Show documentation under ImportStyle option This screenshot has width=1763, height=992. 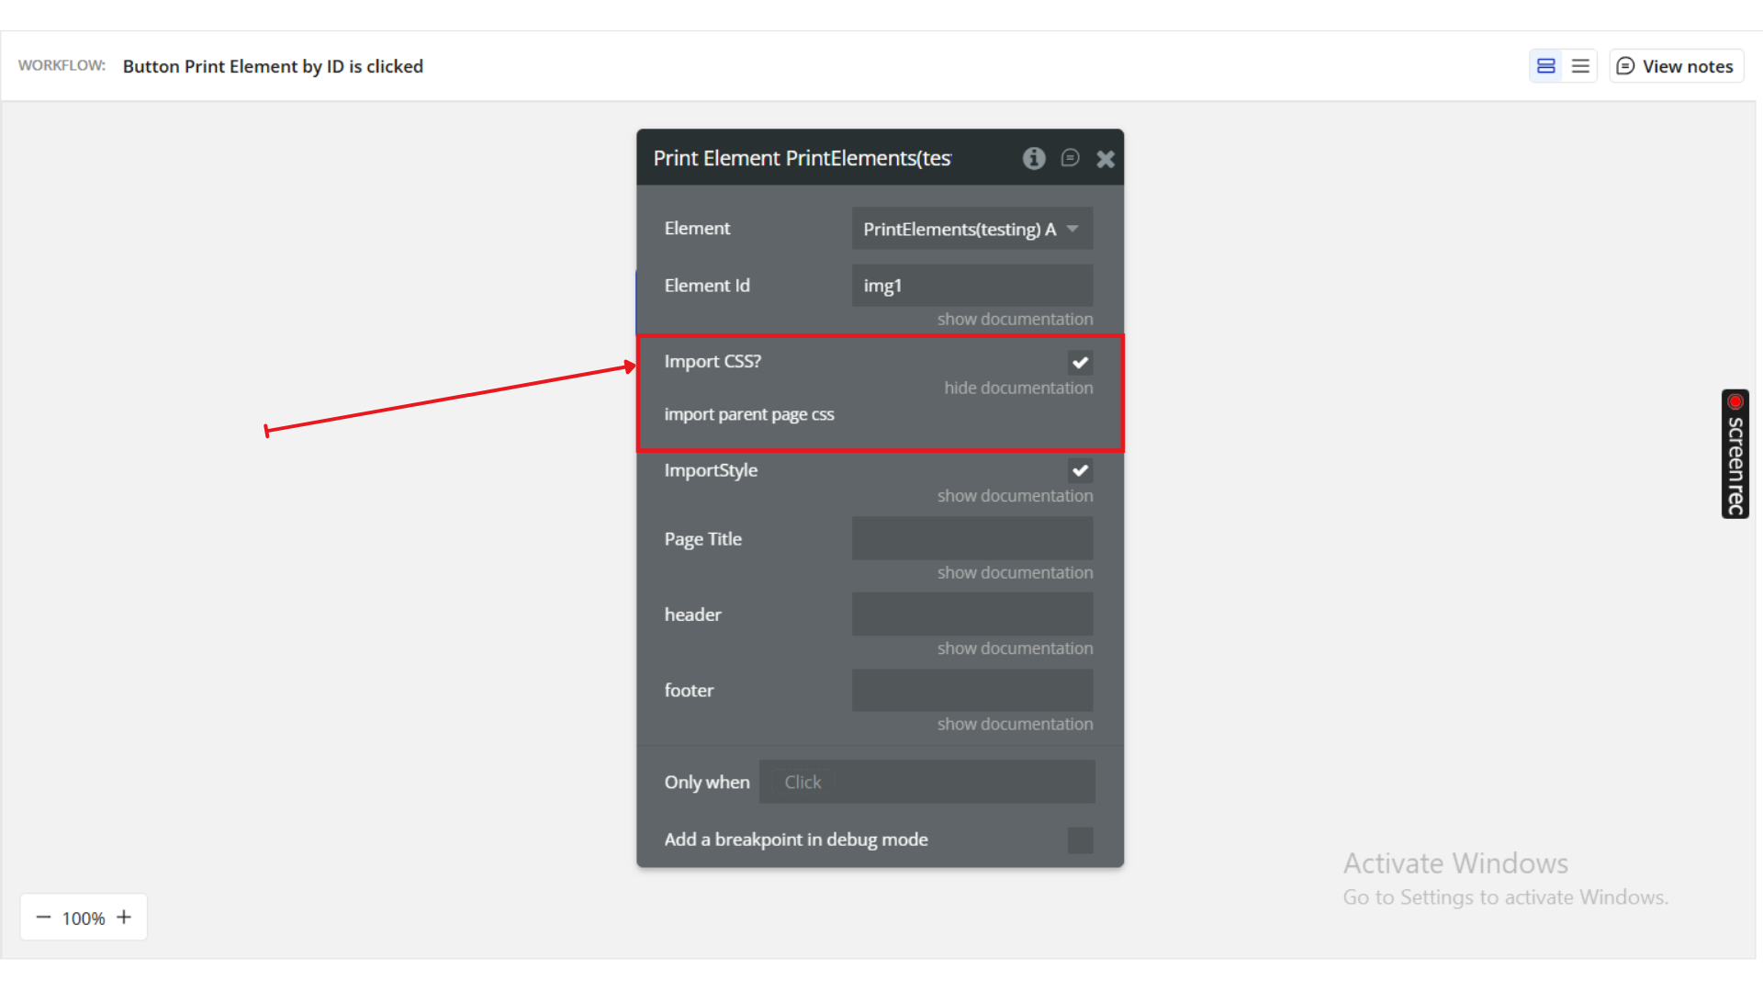tap(1015, 495)
